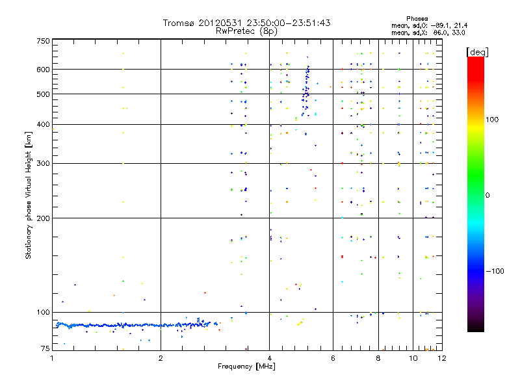Image resolution: width=520 pixels, height=390 pixels.
Task: Click y-axis tick label '750'
Action: (43, 41)
